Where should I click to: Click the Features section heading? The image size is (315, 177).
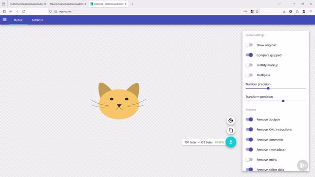251,110
